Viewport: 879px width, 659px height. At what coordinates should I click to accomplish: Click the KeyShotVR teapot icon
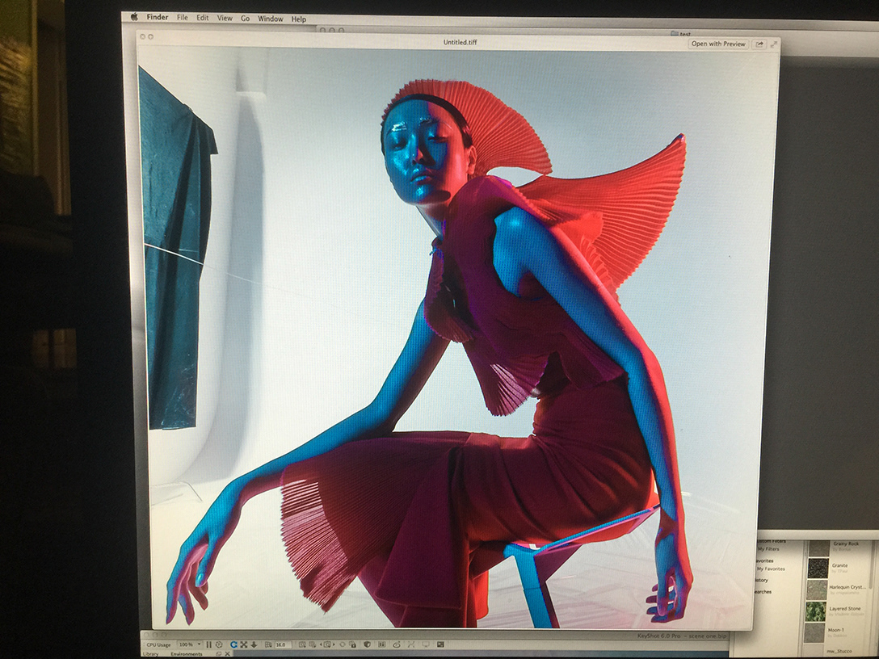tap(397, 645)
